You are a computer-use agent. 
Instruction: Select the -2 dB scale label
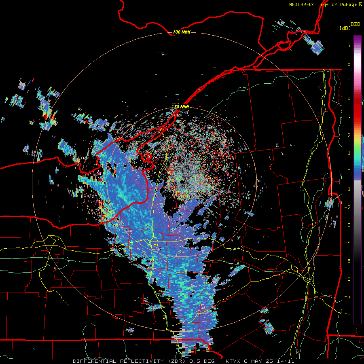click(x=347, y=207)
